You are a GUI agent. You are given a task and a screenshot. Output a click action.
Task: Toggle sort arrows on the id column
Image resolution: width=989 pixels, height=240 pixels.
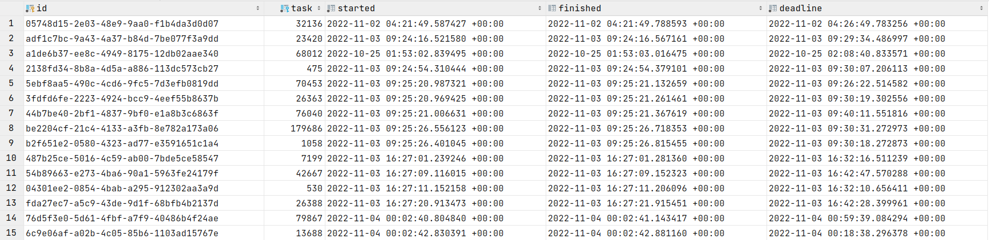(258, 9)
